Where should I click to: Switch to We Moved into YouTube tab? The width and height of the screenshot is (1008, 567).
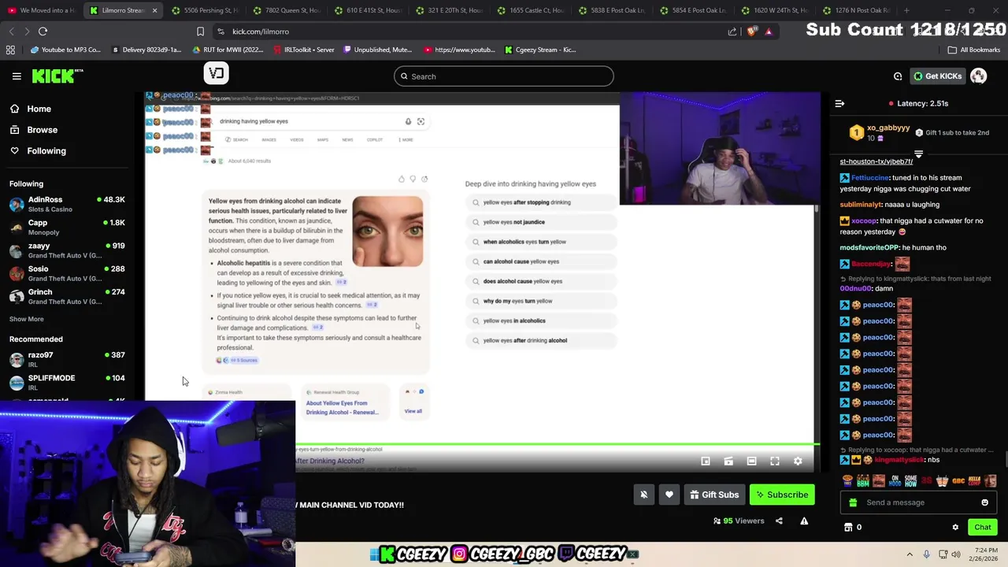pyautogui.click(x=40, y=10)
